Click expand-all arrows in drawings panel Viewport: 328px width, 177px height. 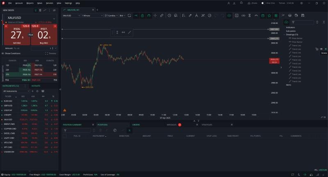pyautogui.click(x=317, y=22)
